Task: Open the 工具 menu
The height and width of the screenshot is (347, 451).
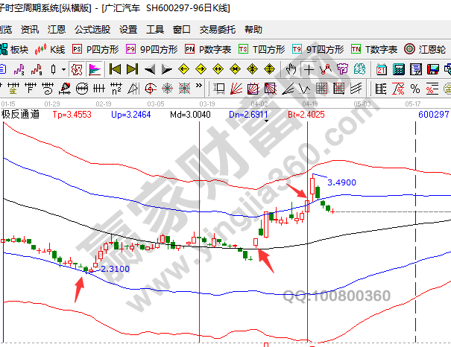Action: point(154,30)
